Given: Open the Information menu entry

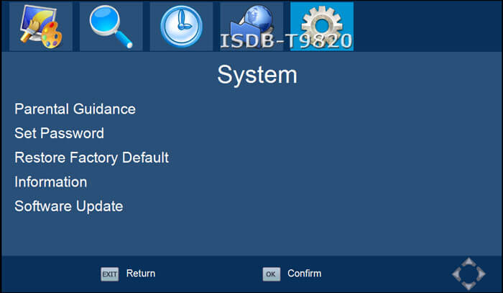Looking at the screenshot, I should (x=50, y=182).
